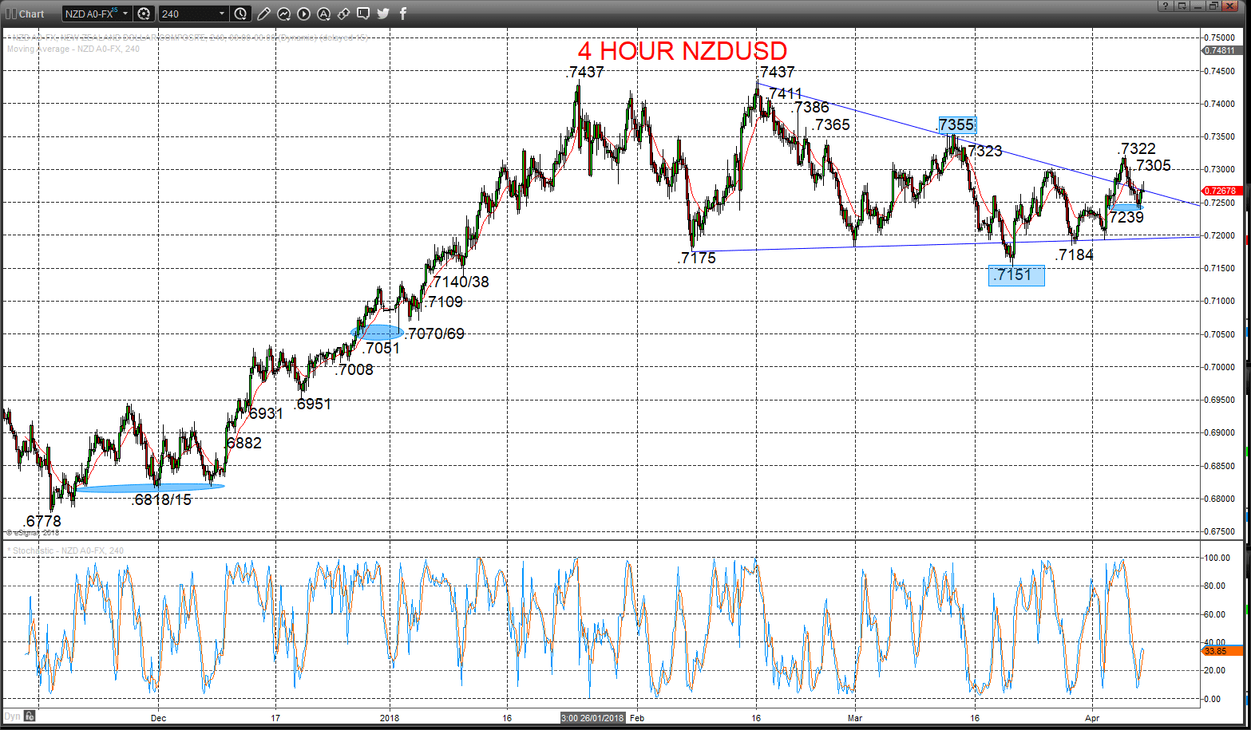Click the play replay icon
This screenshot has height=730, width=1251.
click(x=303, y=14)
